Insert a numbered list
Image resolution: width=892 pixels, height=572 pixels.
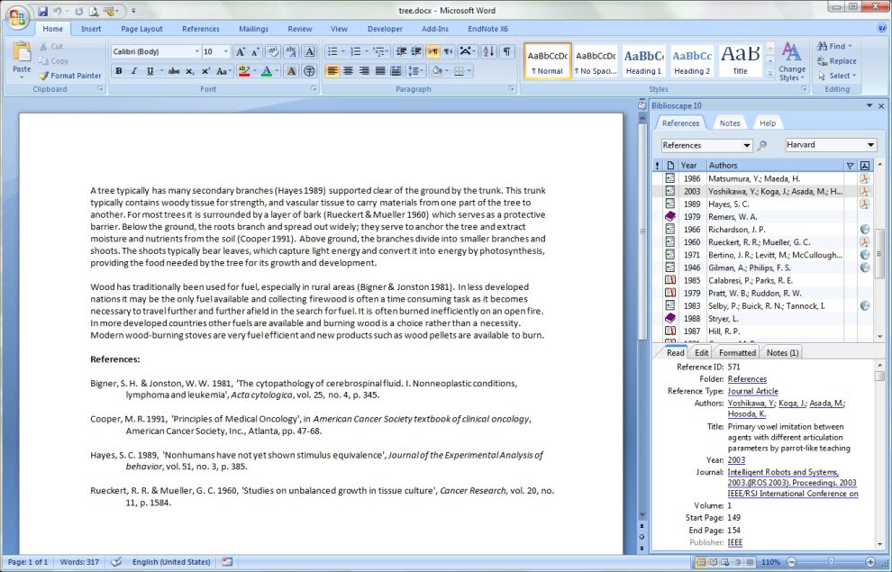[x=356, y=51]
